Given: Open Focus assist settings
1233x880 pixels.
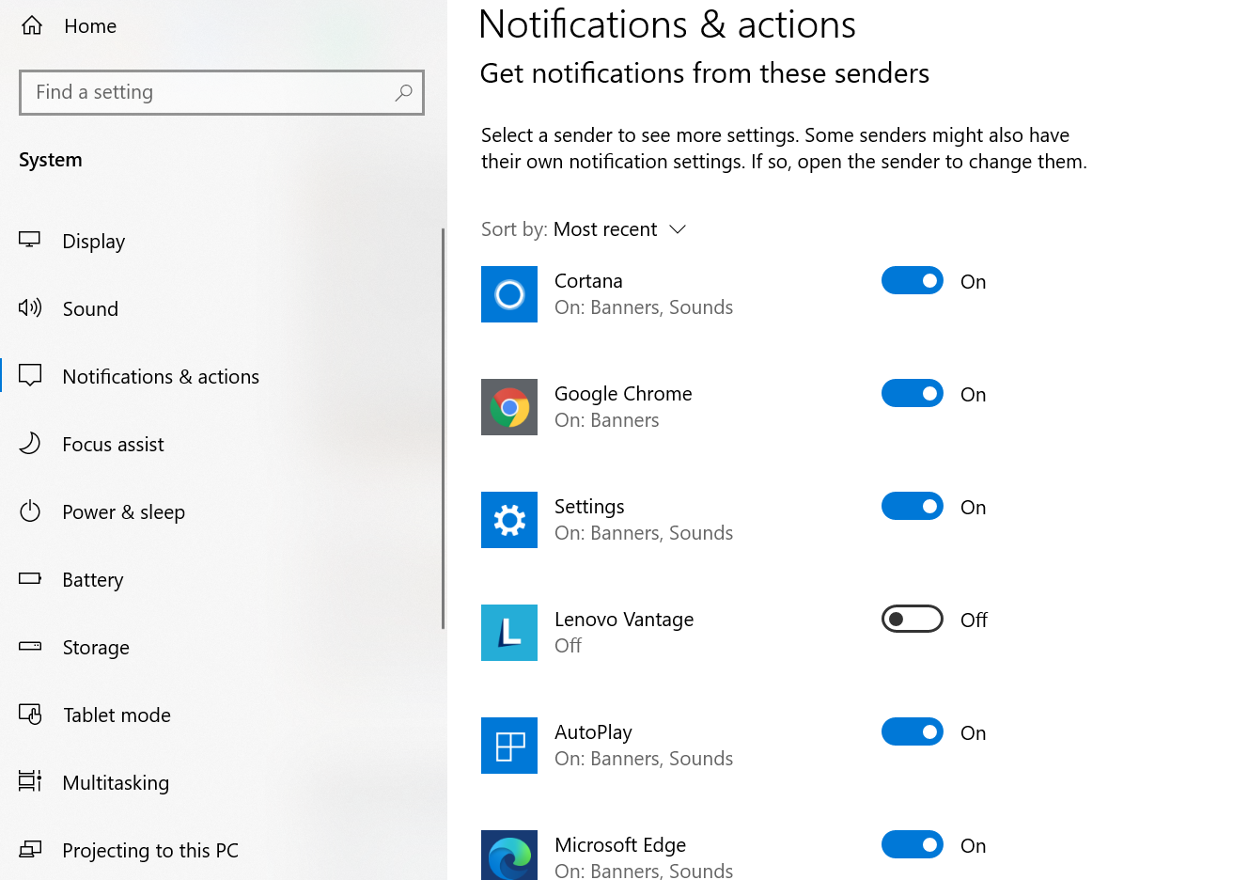Looking at the screenshot, I should 113,445.
